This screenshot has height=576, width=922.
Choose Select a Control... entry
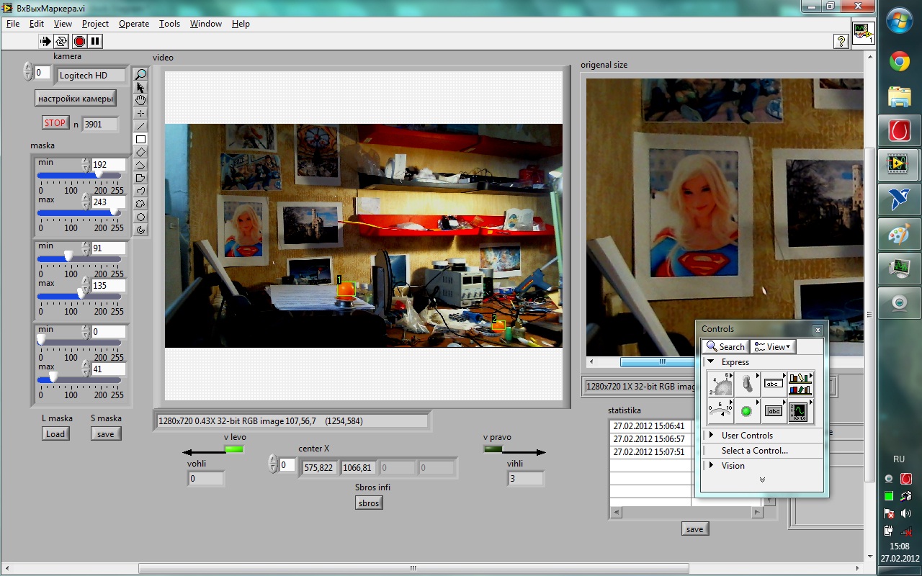tap(755, 451)
